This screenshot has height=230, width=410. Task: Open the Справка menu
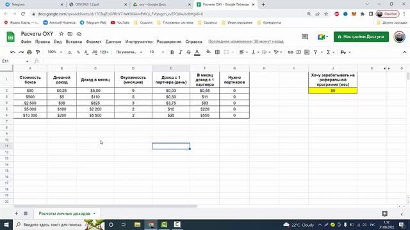(193, 42)
